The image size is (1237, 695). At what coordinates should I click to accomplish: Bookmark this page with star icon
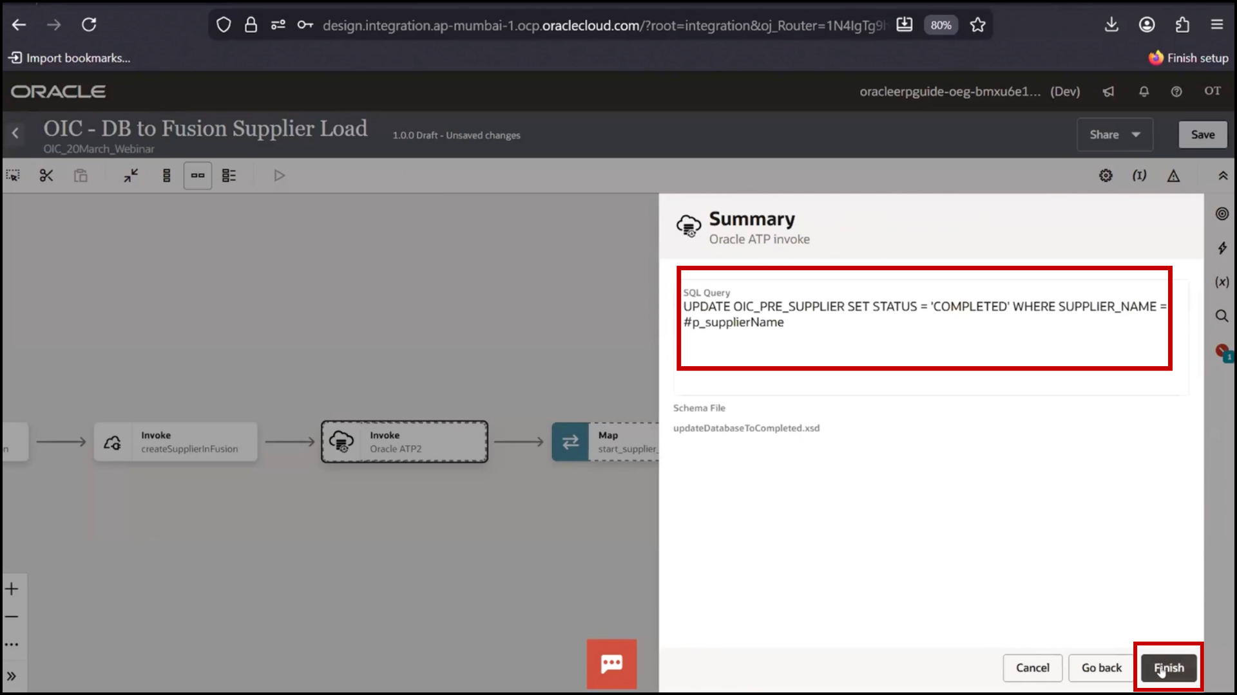click(977, 25)
